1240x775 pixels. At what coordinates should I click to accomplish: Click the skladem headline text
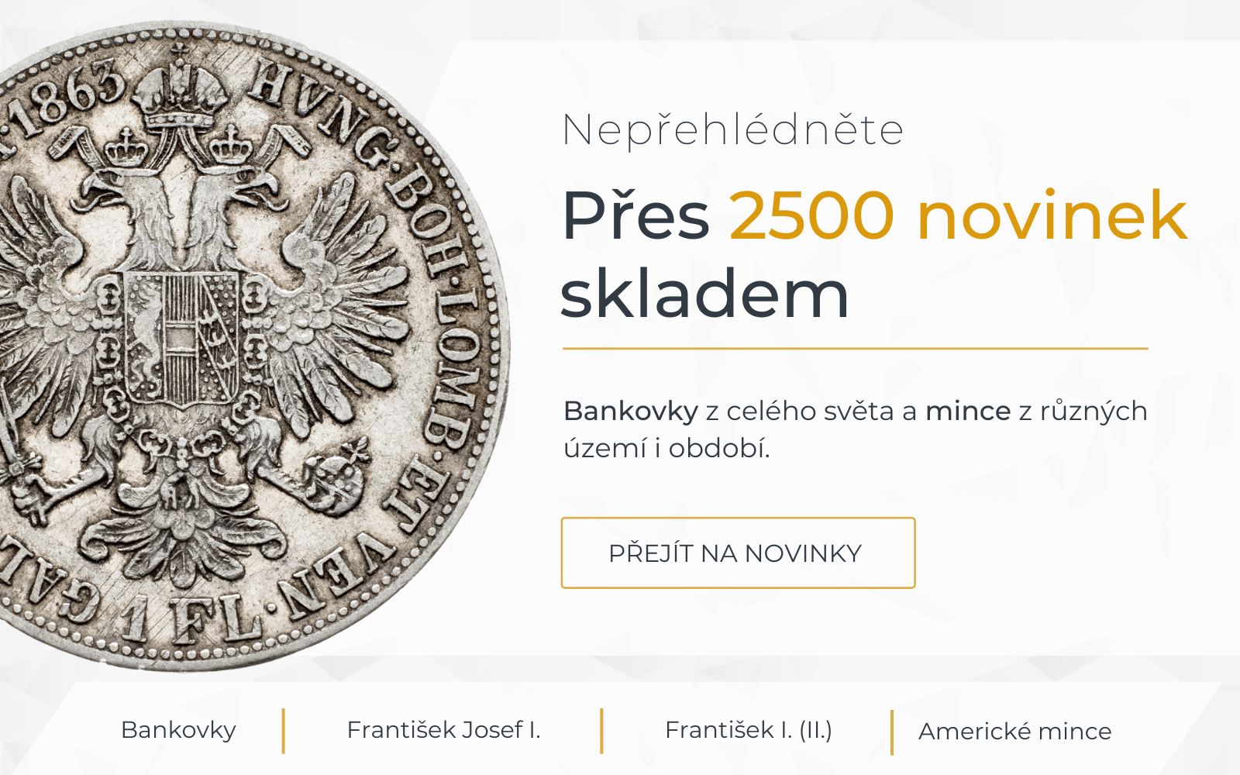coord(707,298)
